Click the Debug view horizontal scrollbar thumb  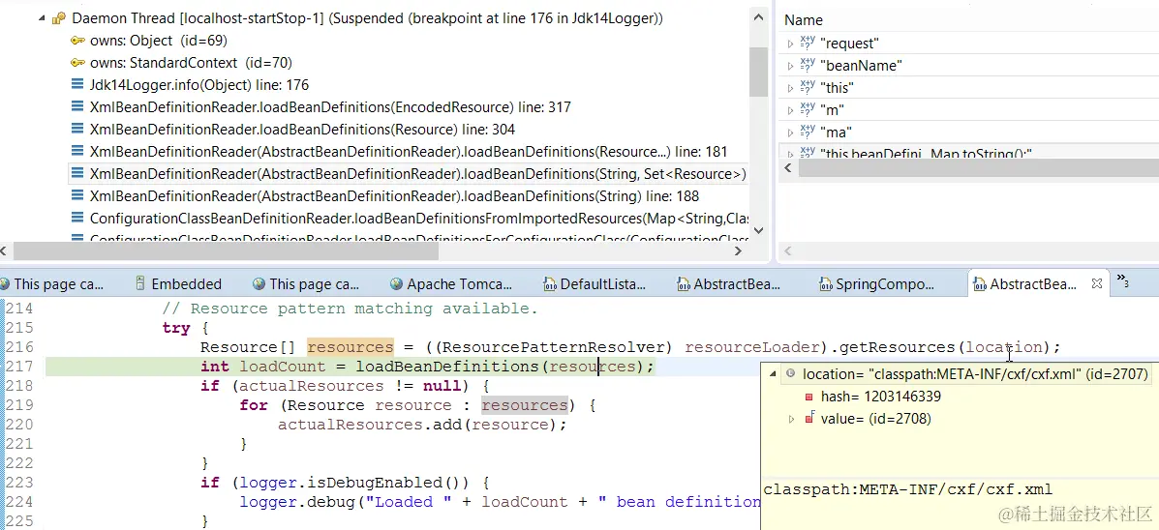click(227, 250)
